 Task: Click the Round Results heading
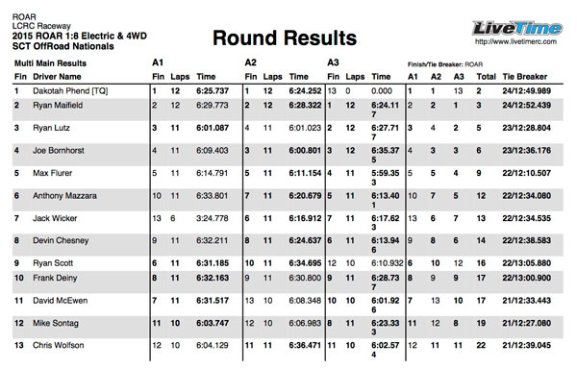[x=285, y=38]
